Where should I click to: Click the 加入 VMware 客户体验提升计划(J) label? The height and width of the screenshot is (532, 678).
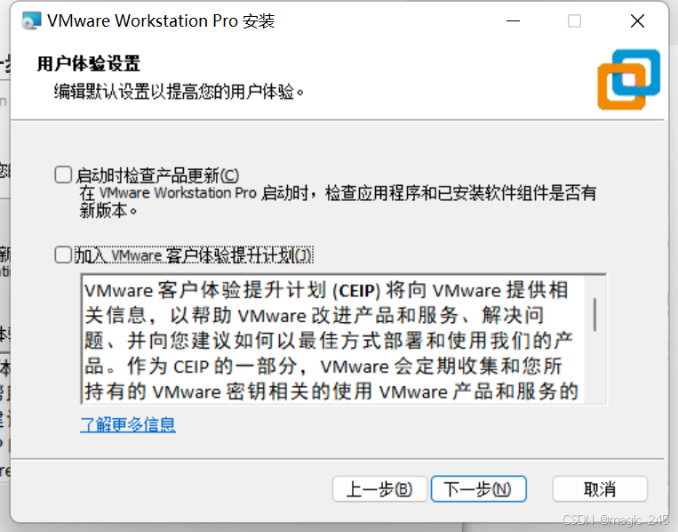194,255
